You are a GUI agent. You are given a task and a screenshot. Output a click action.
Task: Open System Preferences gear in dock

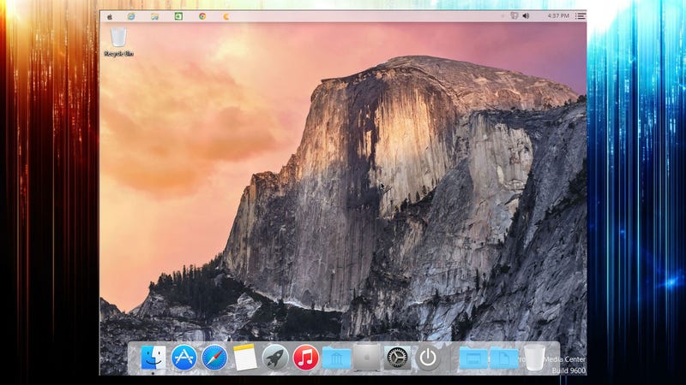[x=397, y=358]
